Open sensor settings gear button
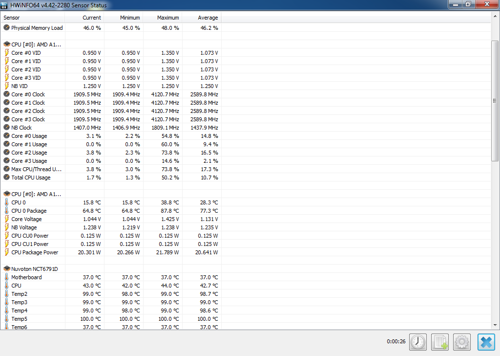 (x=462, y=342)
